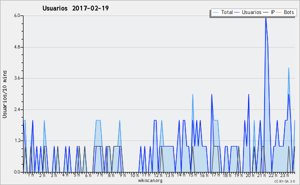Click the chart title 'Usuarios 2017-02-19'
Image resolution: width=300 pixels, height=185 pixels.
[75, 8]
